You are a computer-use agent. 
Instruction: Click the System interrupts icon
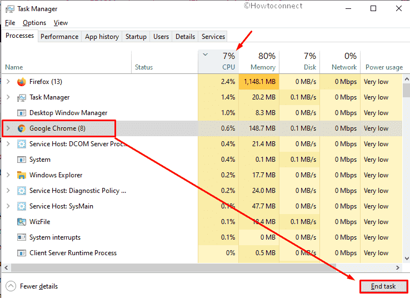click(x=22, y=237)
